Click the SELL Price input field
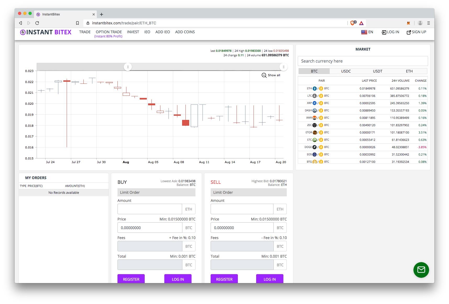The height and width of the screenshot is (304, 449). (x=242, y=228)
